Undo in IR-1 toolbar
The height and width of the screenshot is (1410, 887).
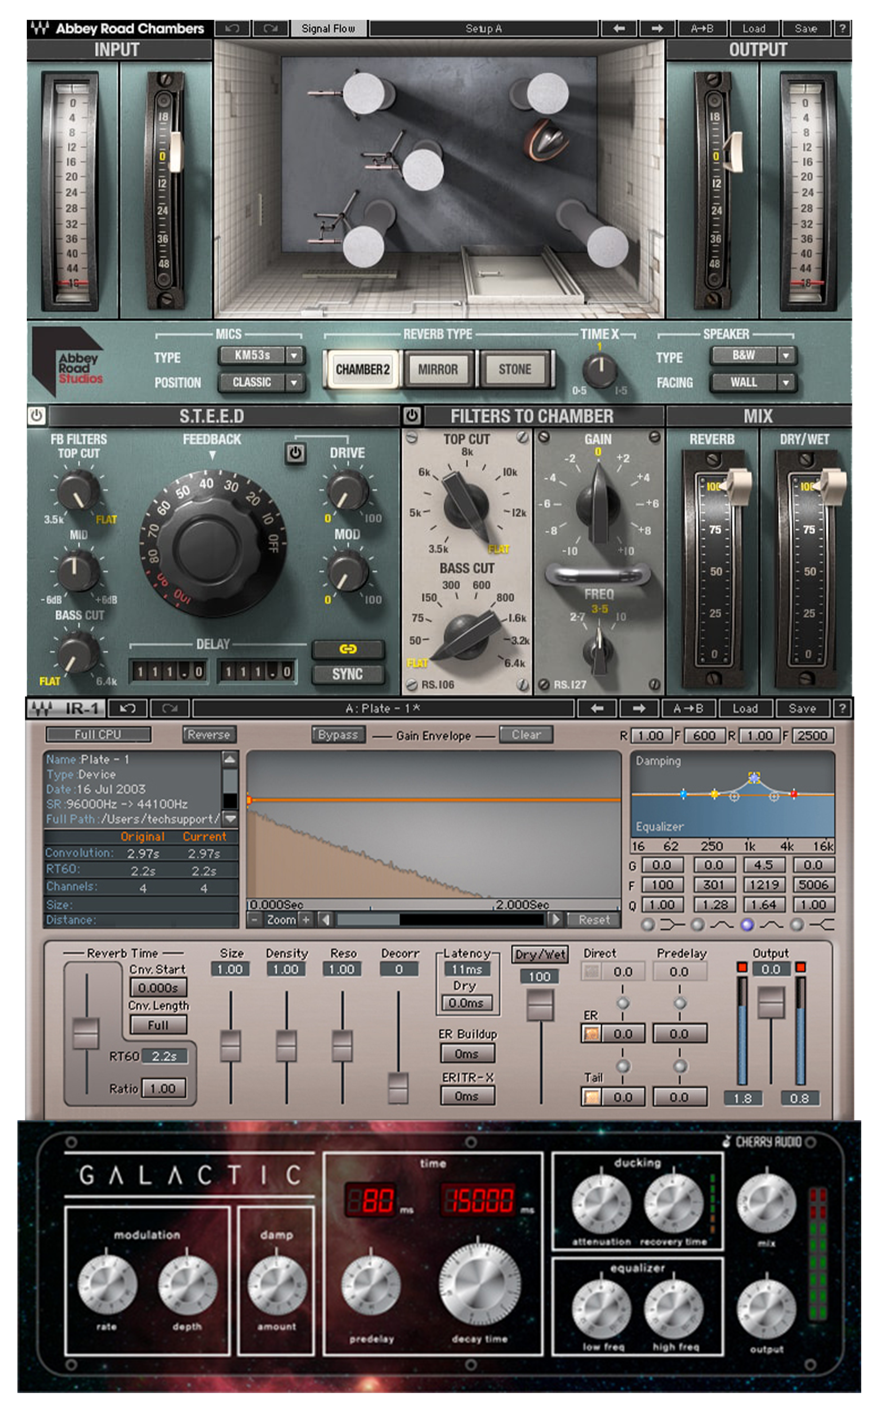(127, 708)
